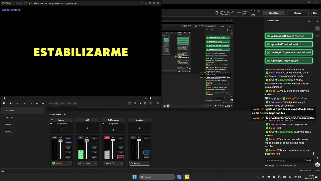Skip to previous track in PotPlayer
321x181 pixels.
pos(18,103)
